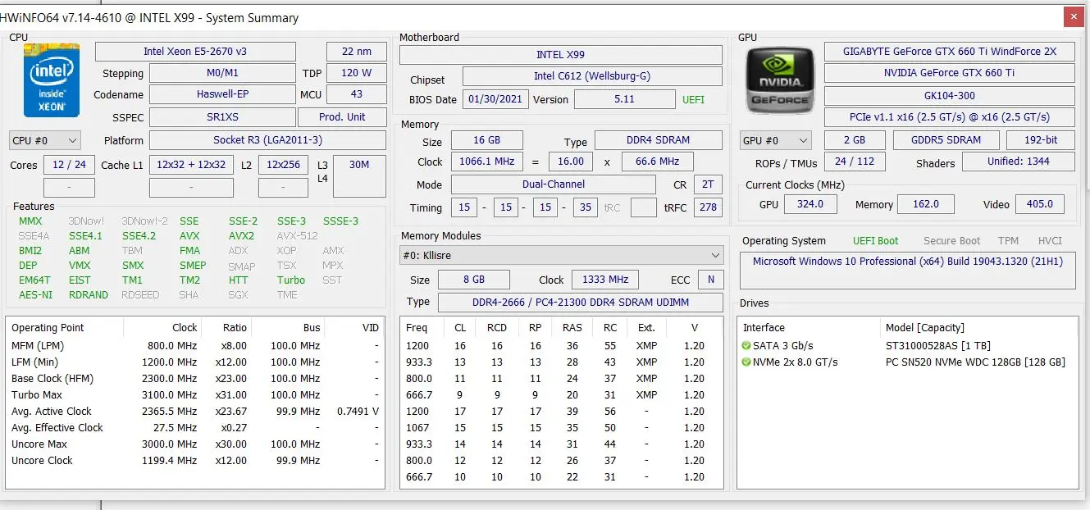Screen dimensions: 1090x510
Task: Click the TDP 120 W field
Action: coord(356,73)
